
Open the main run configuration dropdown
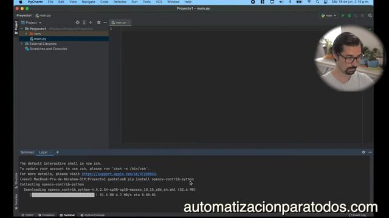point(328,16)
